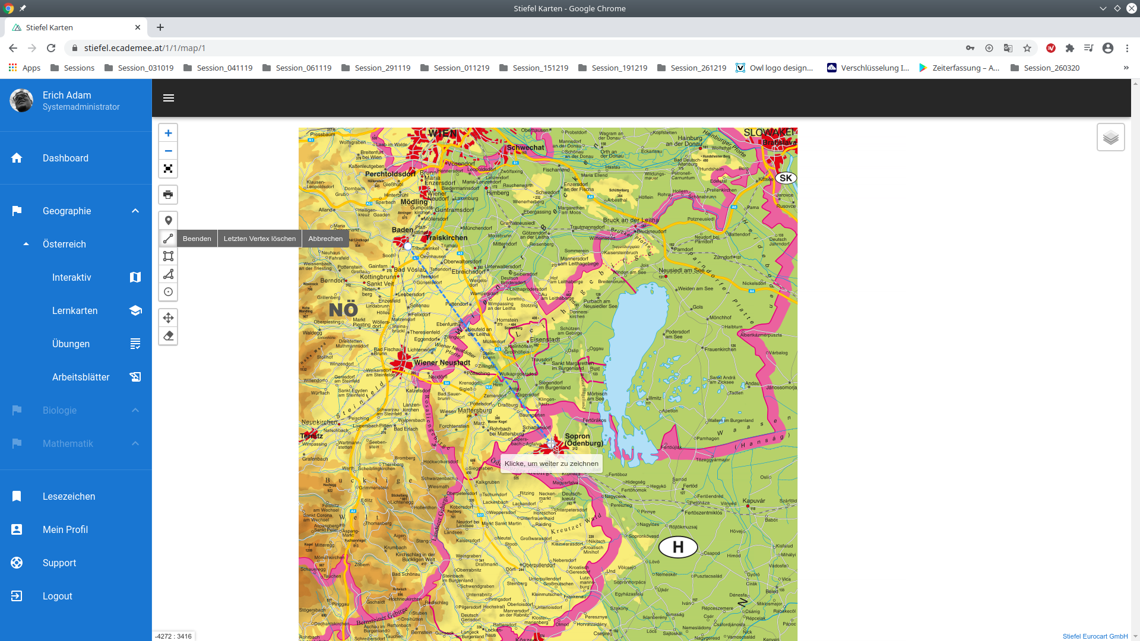Open the Dashboard page
This screenshot has width=1140, height=641.
[76, 158]
